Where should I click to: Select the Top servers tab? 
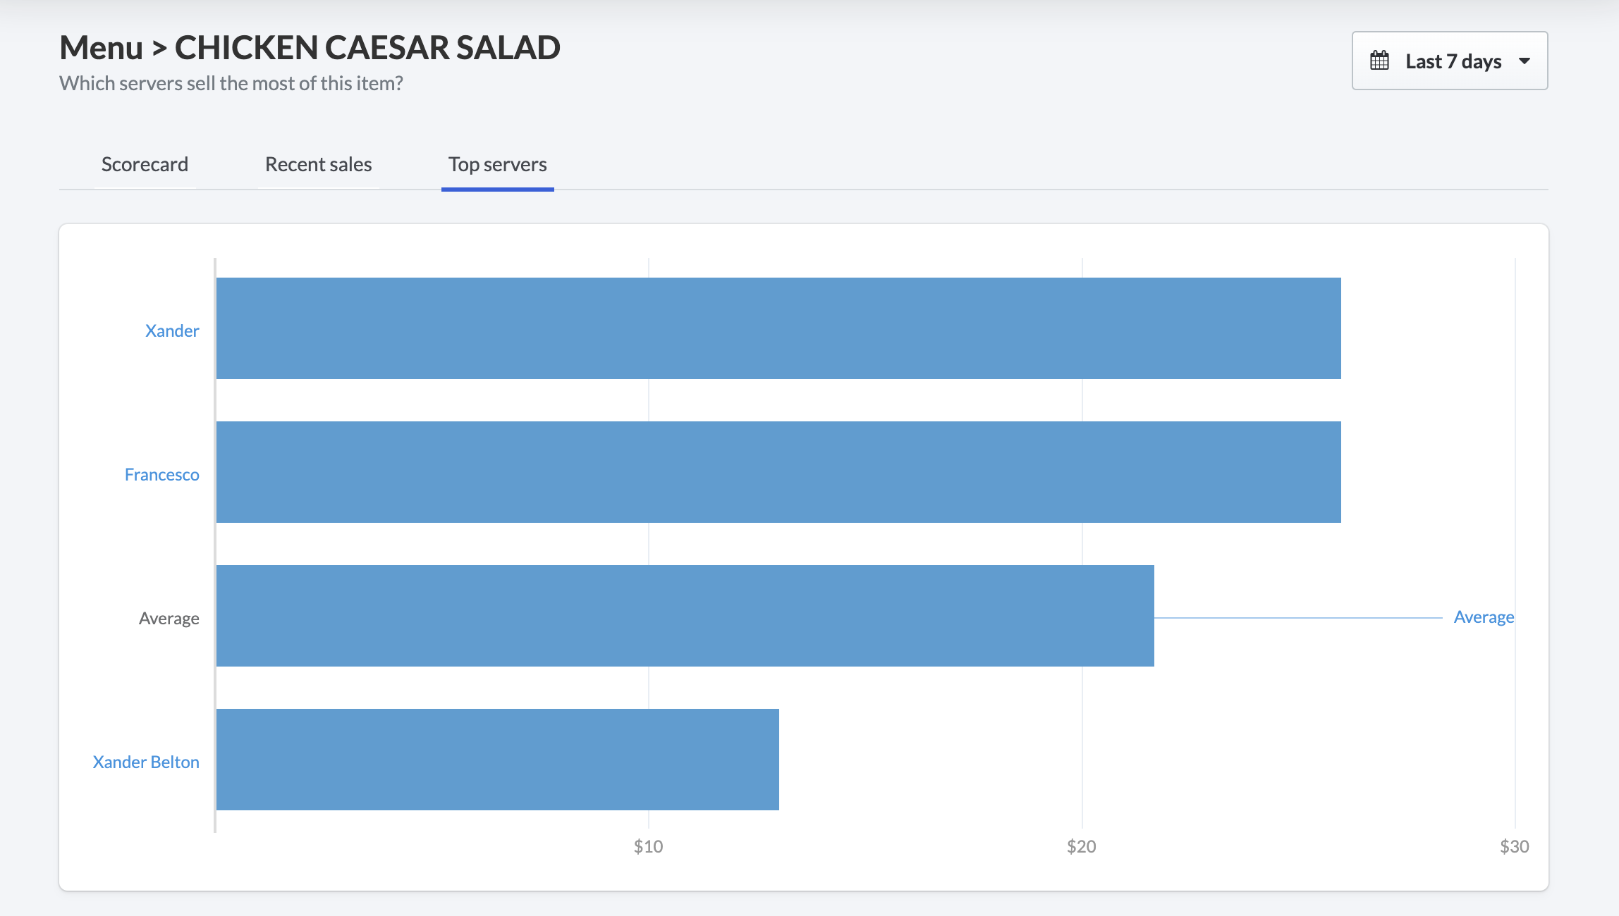(497, 164)
